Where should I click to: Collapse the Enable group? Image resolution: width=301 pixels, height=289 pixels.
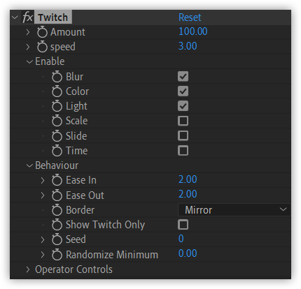(29, 61)
